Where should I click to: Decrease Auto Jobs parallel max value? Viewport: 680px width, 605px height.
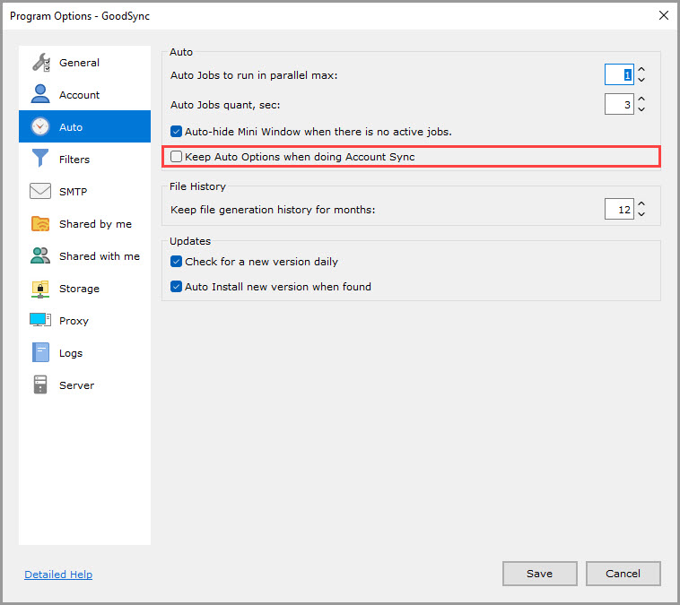point(641,79)
